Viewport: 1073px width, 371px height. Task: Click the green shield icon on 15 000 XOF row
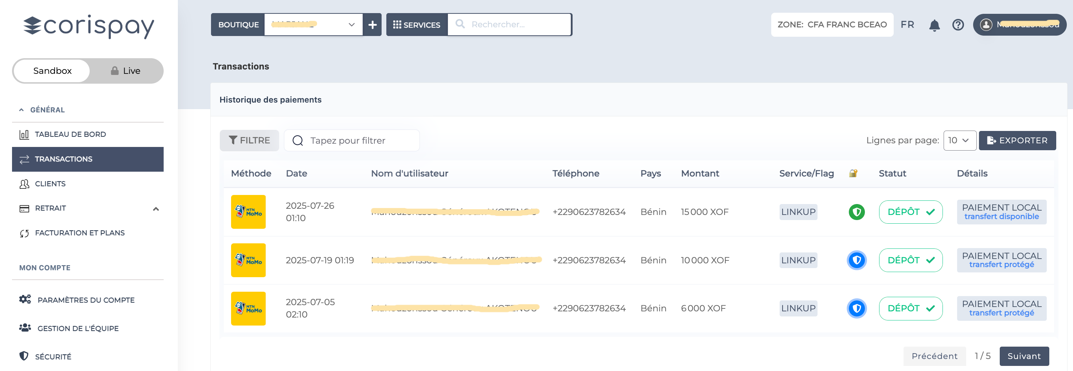(x=857, y=212)
